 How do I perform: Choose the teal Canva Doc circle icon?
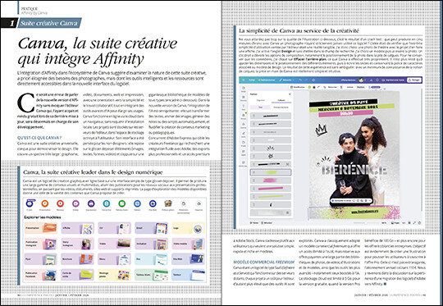tap(107, 203)
